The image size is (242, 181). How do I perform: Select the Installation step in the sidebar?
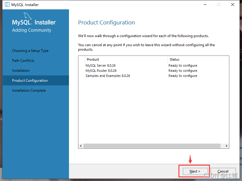tap(21, 71)
